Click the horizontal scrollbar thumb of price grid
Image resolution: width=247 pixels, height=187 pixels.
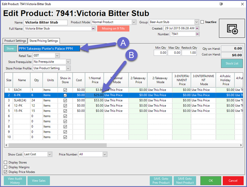(x=58, y=145)
